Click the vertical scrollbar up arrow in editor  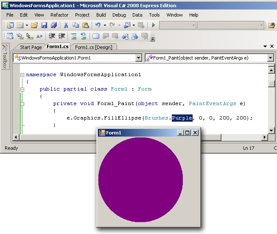point(271,70)
